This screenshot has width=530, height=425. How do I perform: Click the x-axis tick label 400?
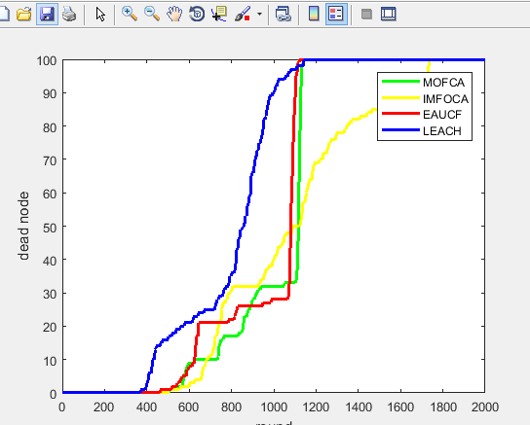tap(147, 407)
